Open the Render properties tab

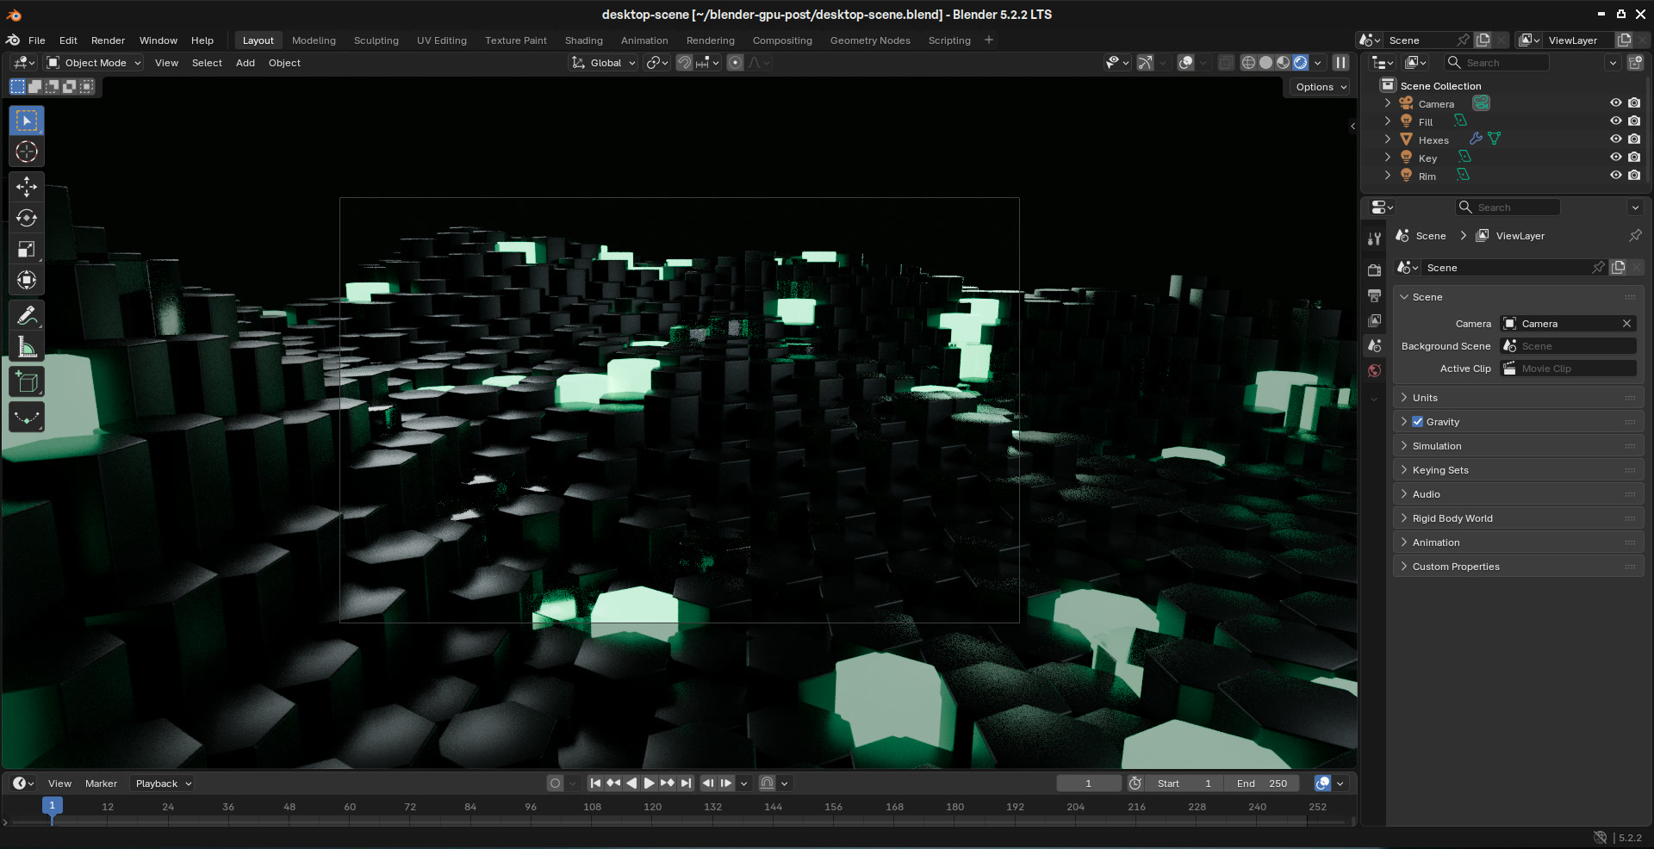click(x=1374, y=270)
